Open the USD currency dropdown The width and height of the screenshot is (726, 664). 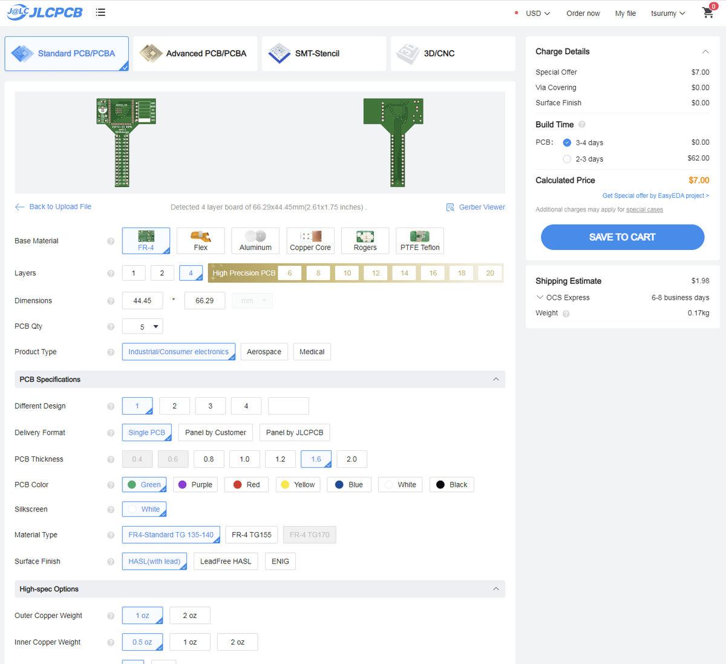538,13
